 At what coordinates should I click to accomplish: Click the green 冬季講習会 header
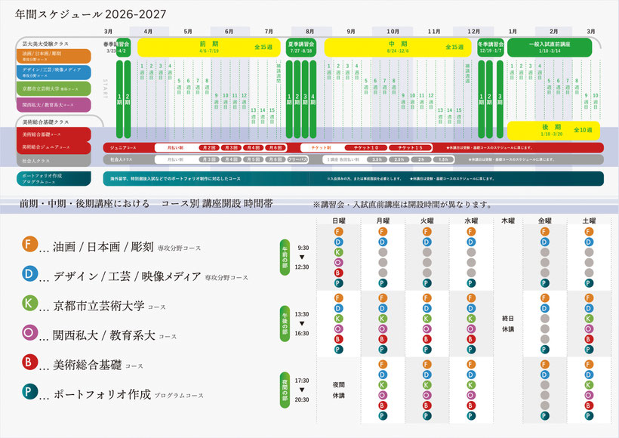491,48
